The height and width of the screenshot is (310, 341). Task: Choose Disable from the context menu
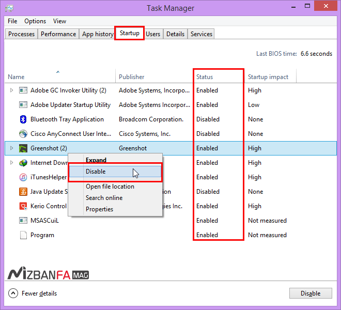(x=96, y=172)
